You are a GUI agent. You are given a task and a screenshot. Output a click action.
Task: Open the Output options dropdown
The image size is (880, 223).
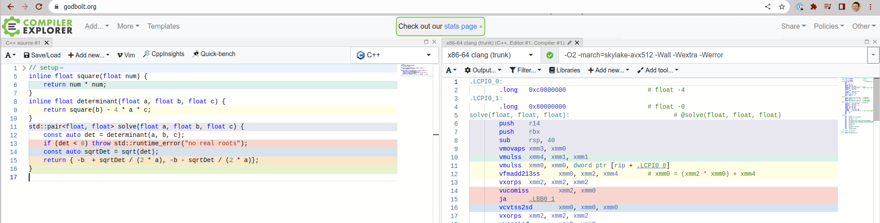click(483, 70)
